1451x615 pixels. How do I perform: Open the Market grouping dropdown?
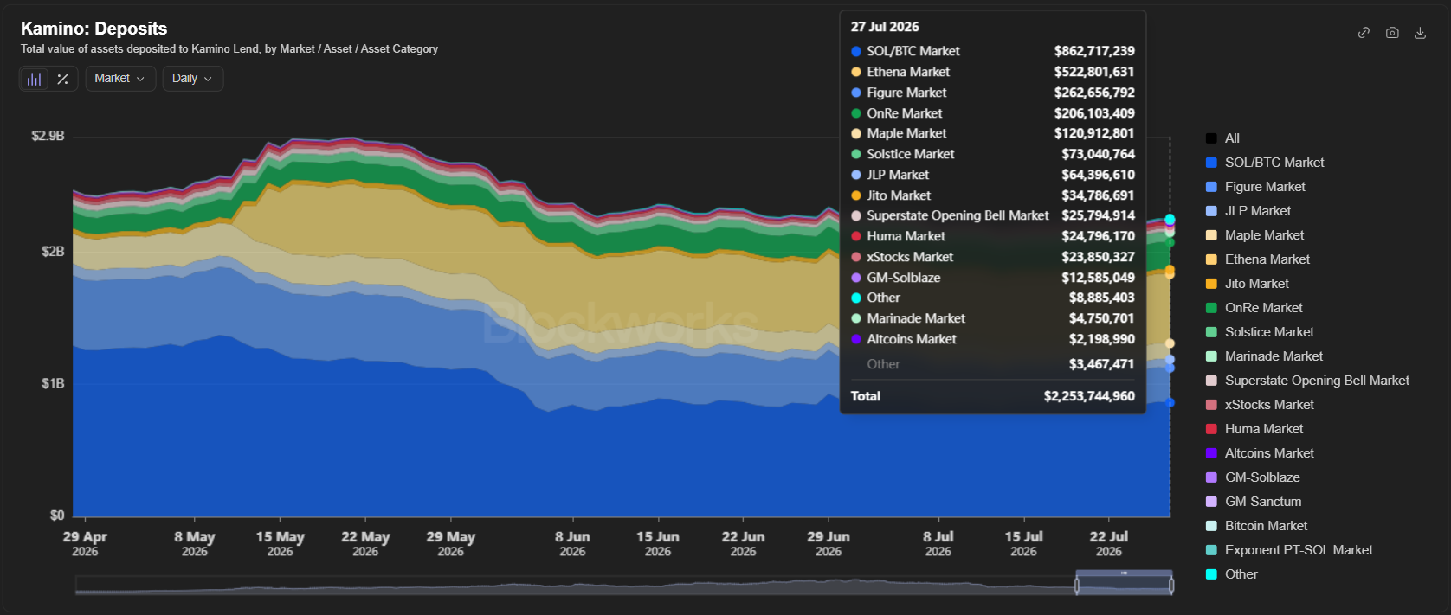click(x=120, y=79)
